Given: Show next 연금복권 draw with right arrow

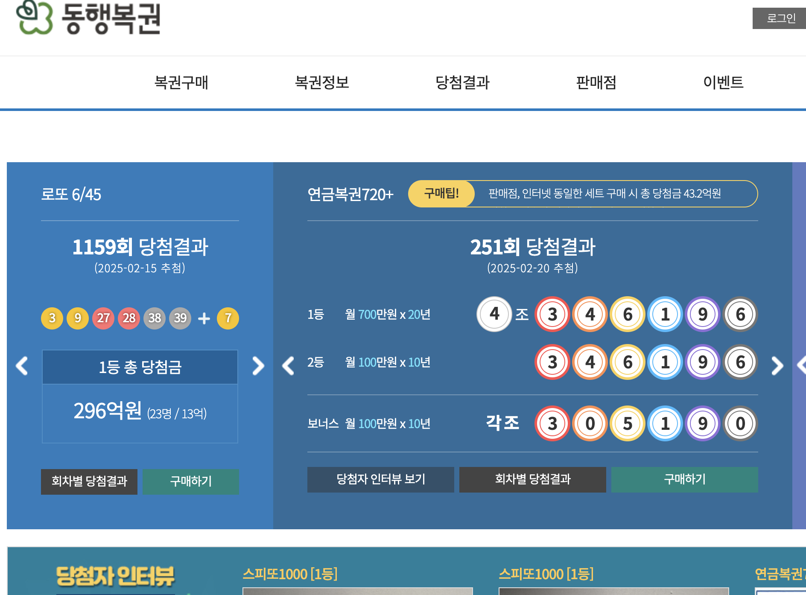Looking at the screenshot, I should point(777,366).
